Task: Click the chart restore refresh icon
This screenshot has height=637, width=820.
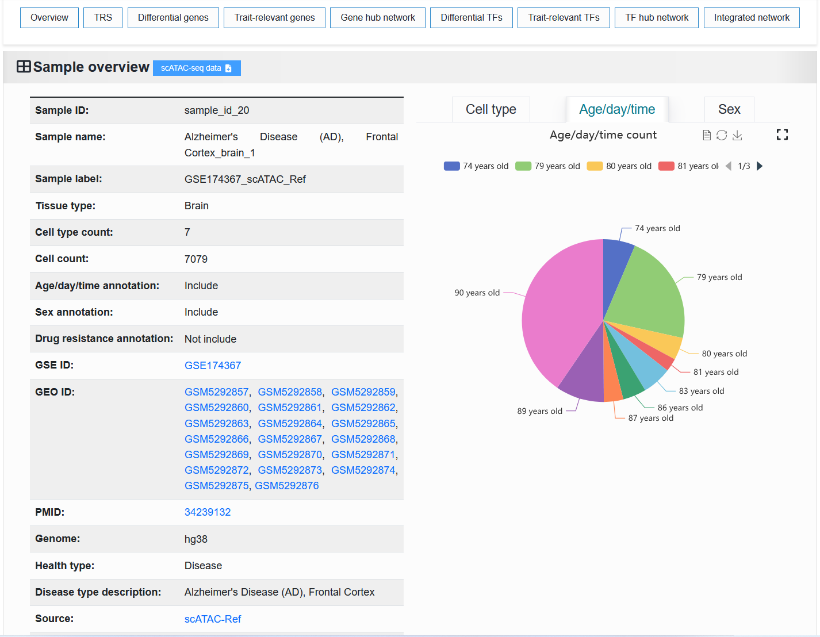Action: (722, 135)
